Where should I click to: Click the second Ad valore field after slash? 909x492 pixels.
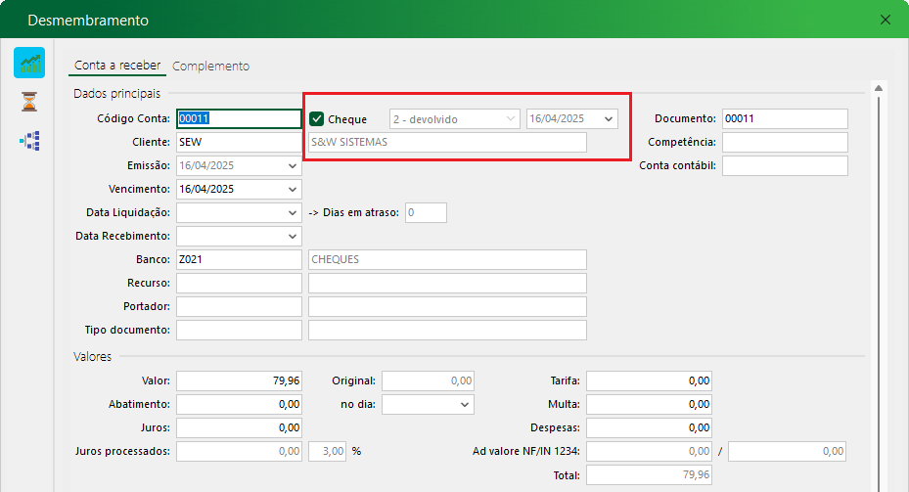coord(787,452)
